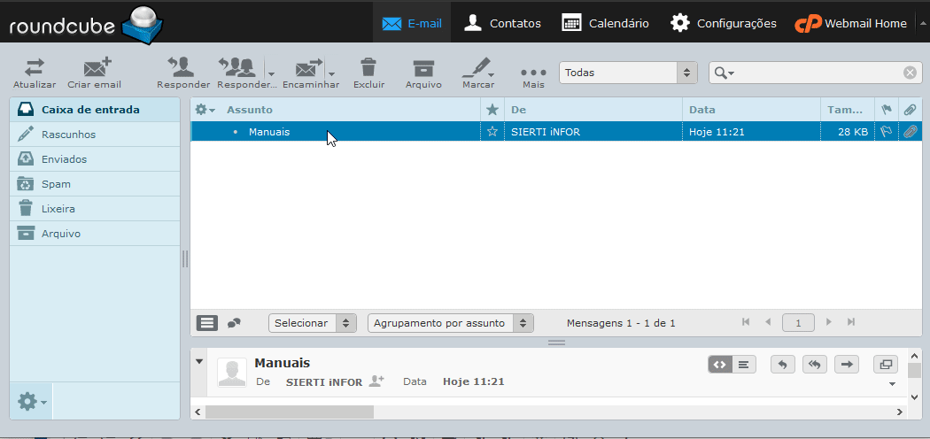Go to Webmail Home
930x439 pixels.
pyautogui.click(x=850, y=24)
